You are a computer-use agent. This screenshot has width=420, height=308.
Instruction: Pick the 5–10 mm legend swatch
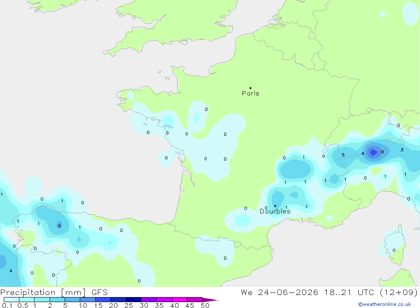pyautogui.click(x=72, y=300)
